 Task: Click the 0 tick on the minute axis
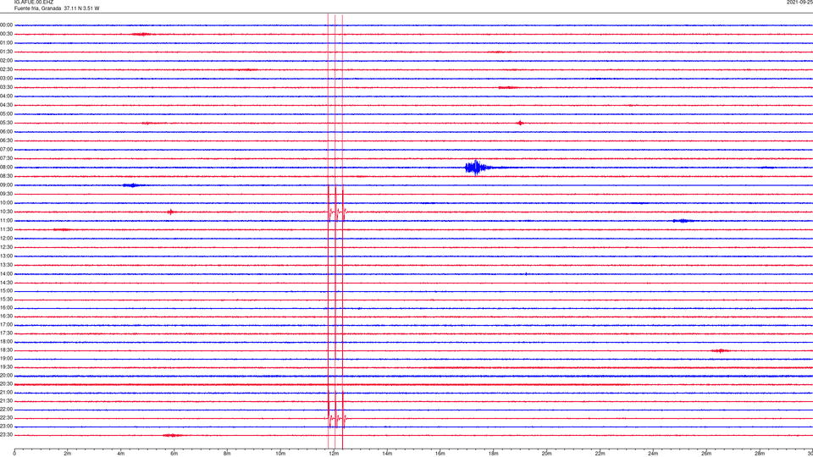[x=14, y=454]
